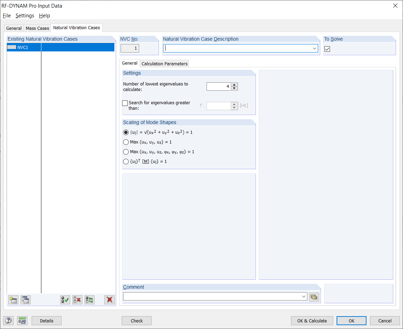Switch to the General main tab
This screenshot has width=403, height=329.
pyautogui.click(x=14, y=28)
